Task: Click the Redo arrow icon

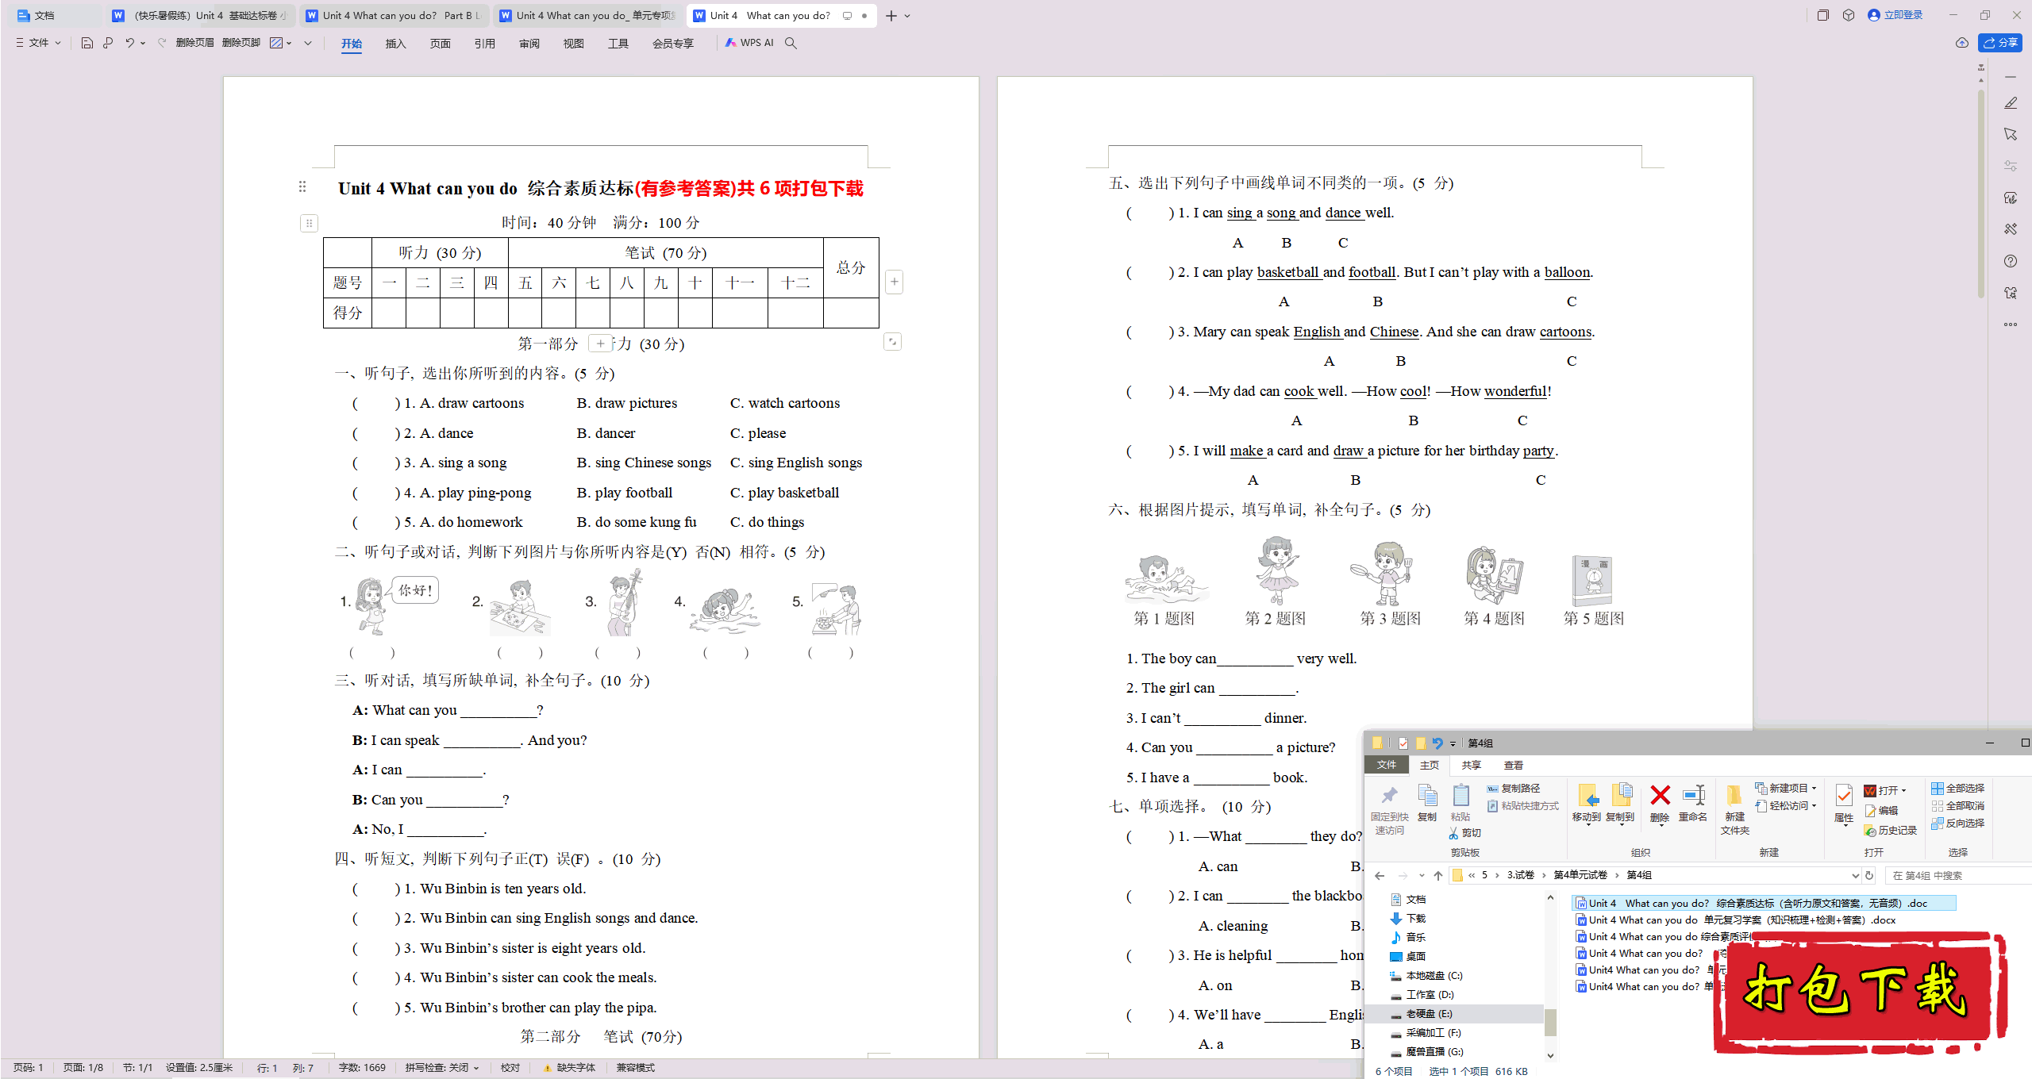Action: point(162,43)
